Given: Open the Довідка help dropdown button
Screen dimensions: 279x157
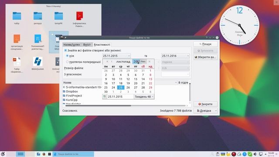Looking at the screenshot, I should point(205,110).
